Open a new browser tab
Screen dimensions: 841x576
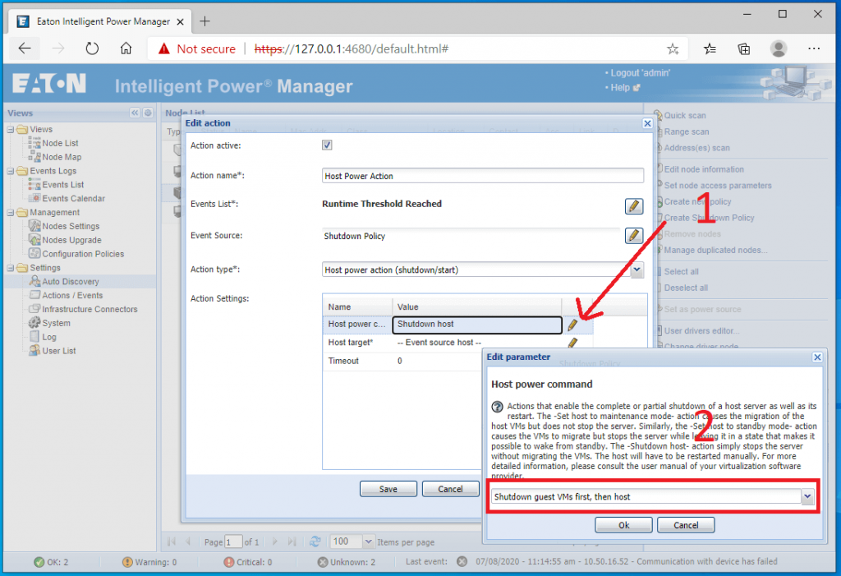click(x=205, y=21)
